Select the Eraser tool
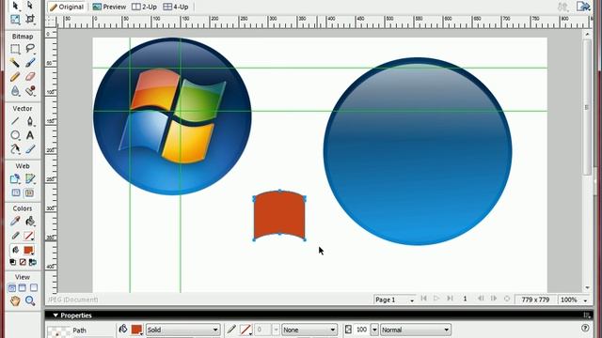This screenshot has height=338, width=602. [30, 77]
